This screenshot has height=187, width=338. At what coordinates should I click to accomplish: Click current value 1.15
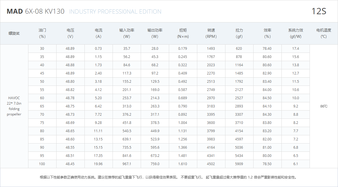98,57
